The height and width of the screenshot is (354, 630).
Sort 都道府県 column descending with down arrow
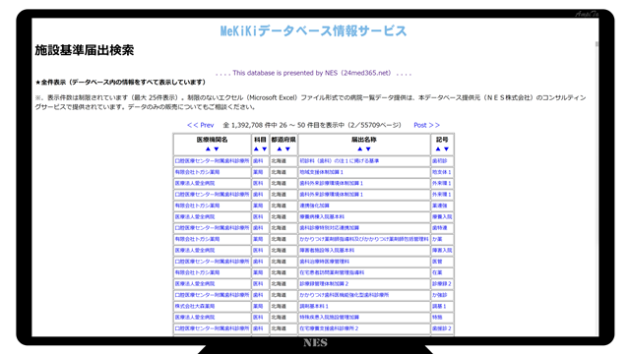point(287,148)
